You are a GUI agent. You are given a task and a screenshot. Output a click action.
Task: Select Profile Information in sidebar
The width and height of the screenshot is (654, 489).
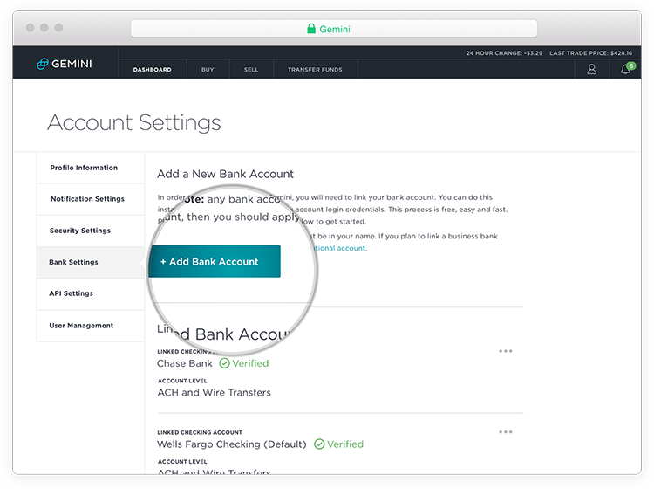click(x=91, y=168)
